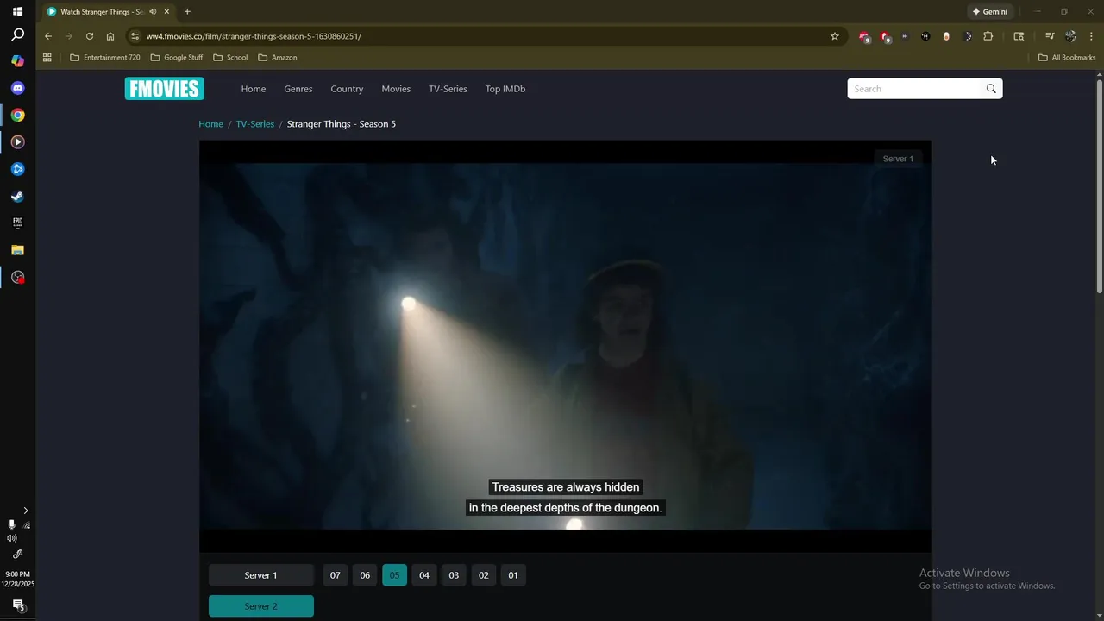
Task: Click the video player to pause playback
Action: 565,345
